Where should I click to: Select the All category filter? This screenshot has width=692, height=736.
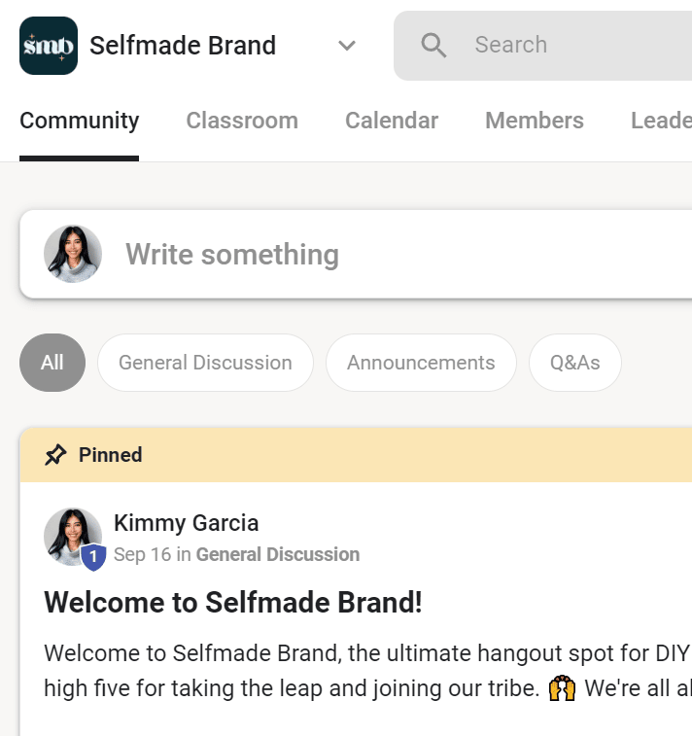coord(52,363)
